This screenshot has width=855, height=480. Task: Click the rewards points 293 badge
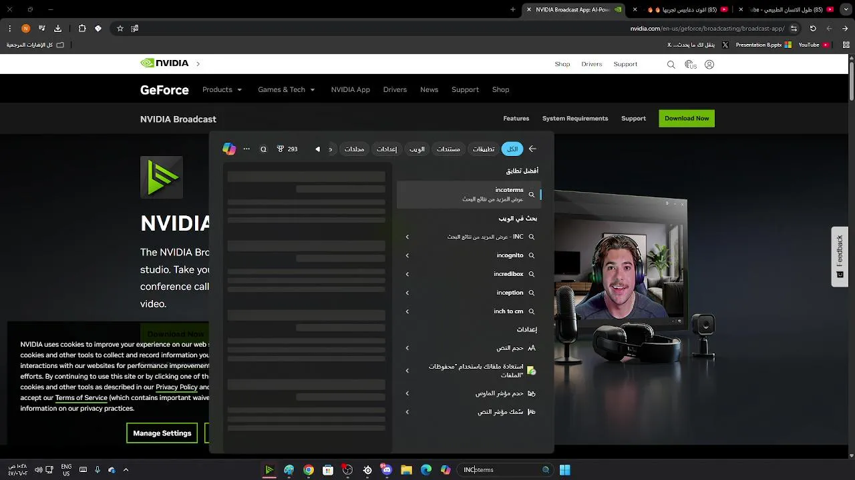click(287, 149)
